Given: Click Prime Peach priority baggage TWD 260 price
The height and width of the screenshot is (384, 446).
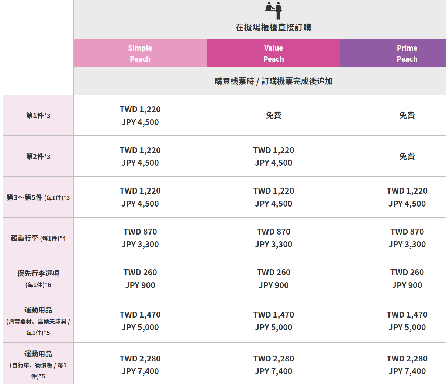Looking at the screenshot, I should tap(407, 272).
